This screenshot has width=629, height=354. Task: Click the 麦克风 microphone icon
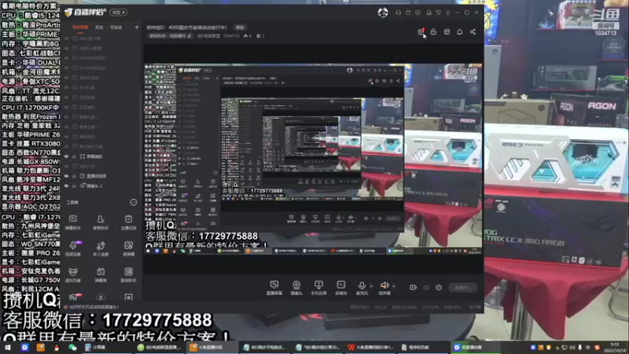click(362, 286)
